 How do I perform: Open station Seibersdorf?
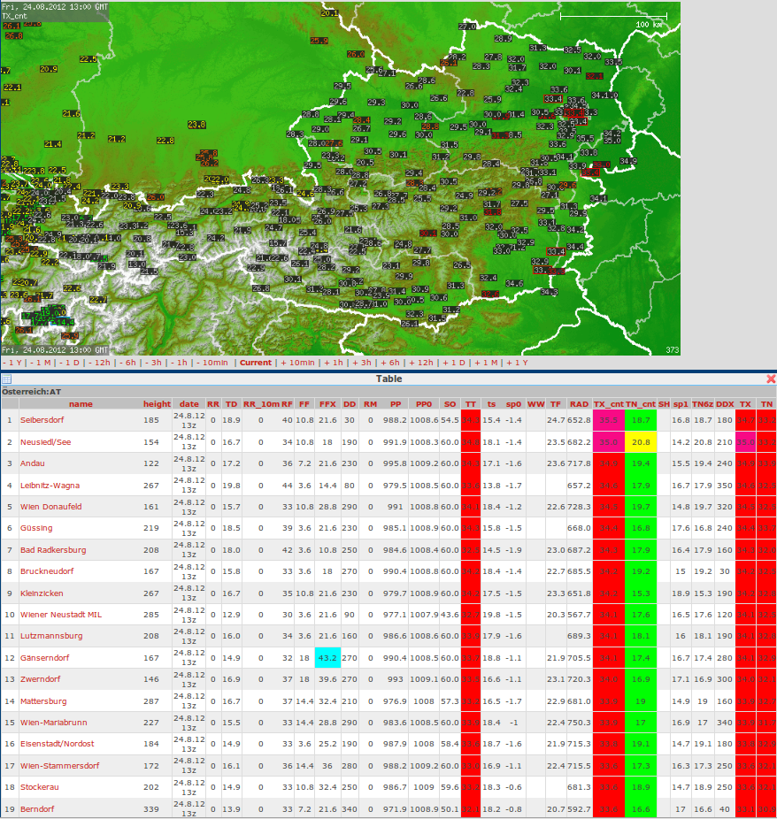pos(42,420)
